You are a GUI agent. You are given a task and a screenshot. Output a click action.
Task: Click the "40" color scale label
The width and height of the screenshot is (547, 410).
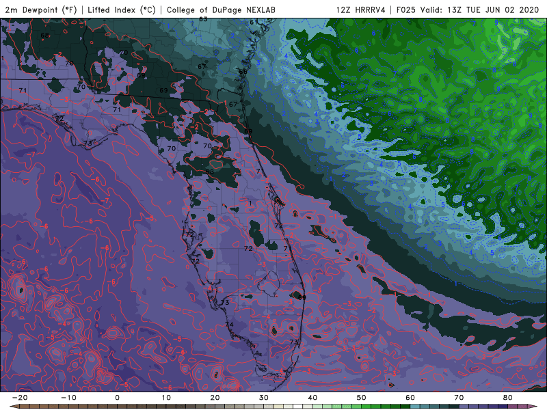[312, 398]
